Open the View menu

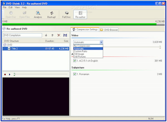(x=17, y=8)
